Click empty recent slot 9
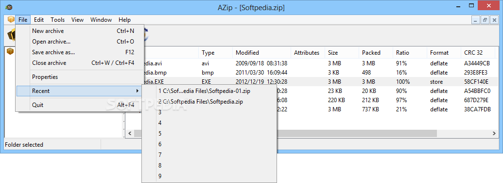Image resolution: width=503 pixels, height=183 pixels. click(x=209, y=176)
